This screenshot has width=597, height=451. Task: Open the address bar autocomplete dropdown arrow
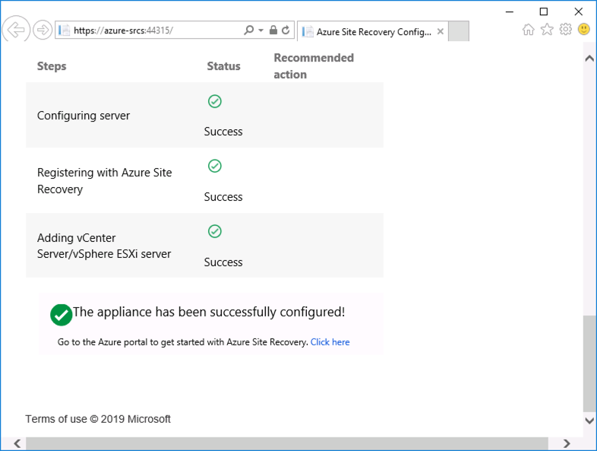(261, 30)
